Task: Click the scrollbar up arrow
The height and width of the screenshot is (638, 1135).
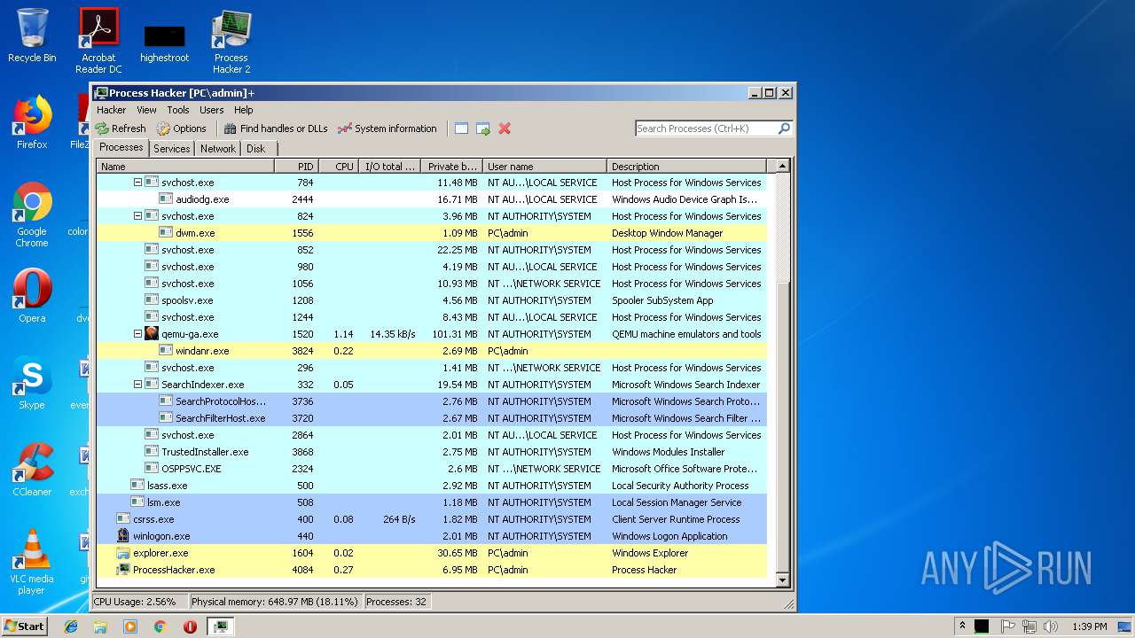Action: click(x=782, y=166)
